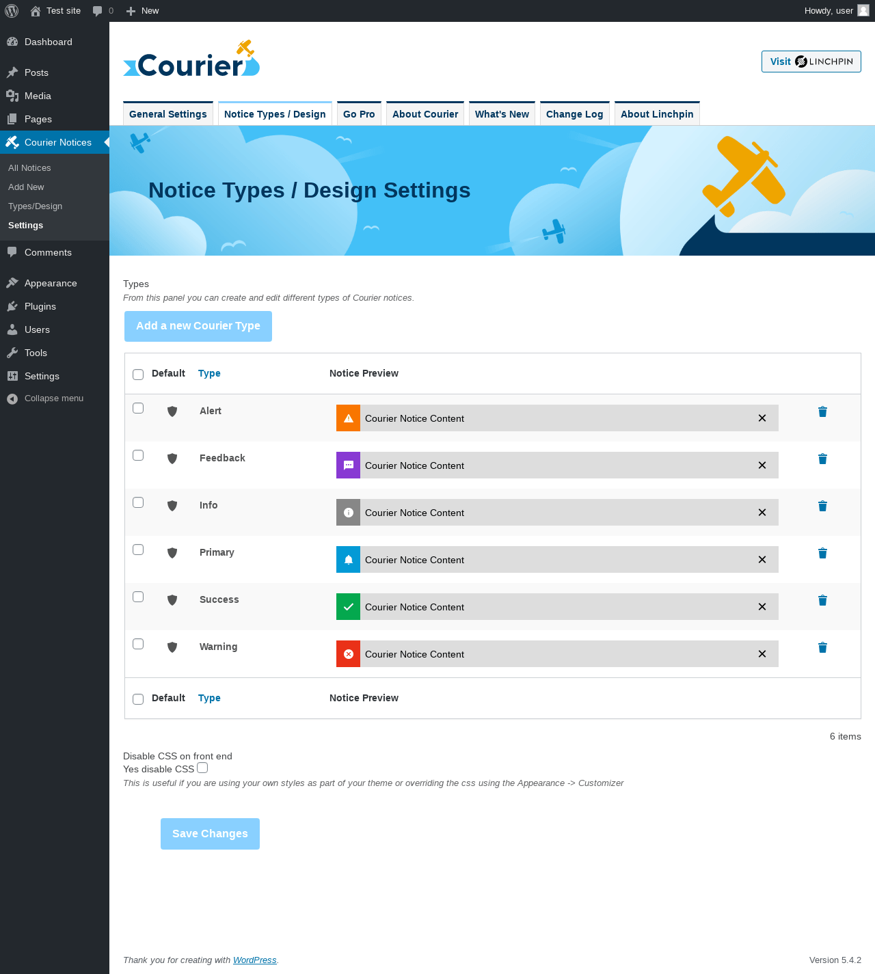Delete the Alert notice type via trash icon

(822, 411)
